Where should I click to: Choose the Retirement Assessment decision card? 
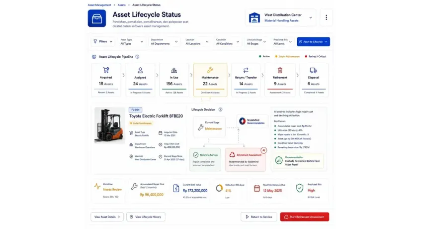(x=246, y=160)
